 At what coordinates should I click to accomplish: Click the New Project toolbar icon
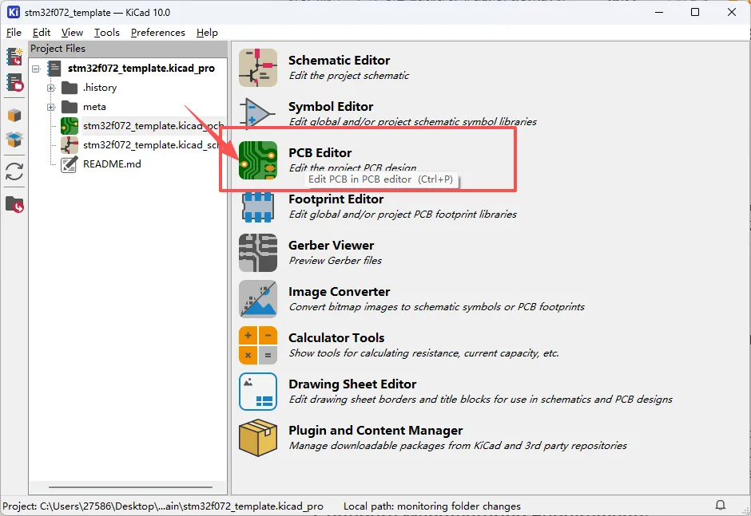coord(14,57)
